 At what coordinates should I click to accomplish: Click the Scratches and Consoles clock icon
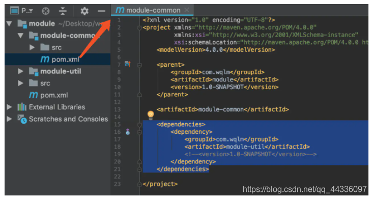pyautogui.click(x=22, y=119)
